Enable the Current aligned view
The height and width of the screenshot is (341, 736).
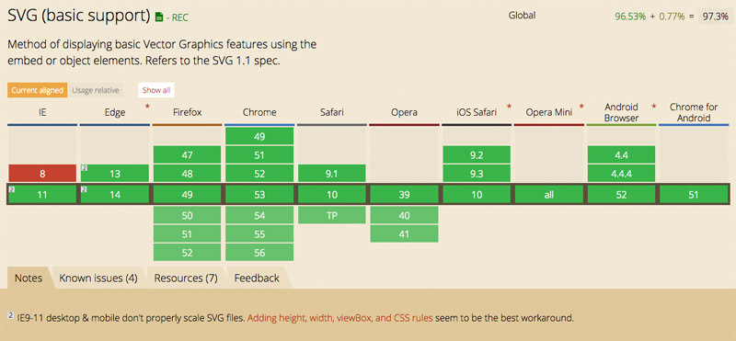pos(37,90)
